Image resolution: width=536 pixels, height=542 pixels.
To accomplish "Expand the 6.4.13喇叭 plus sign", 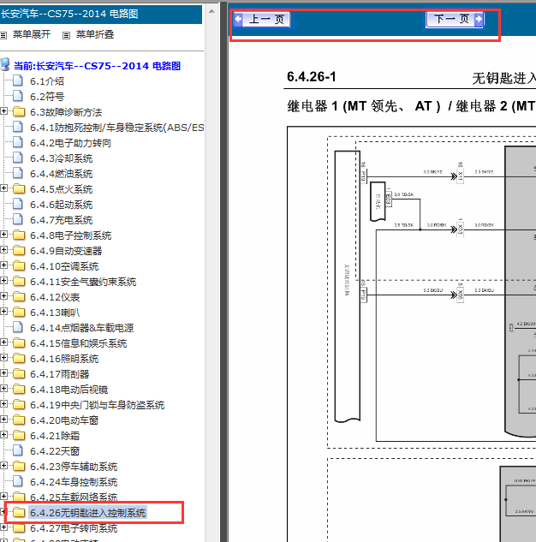I will (3, 312).
